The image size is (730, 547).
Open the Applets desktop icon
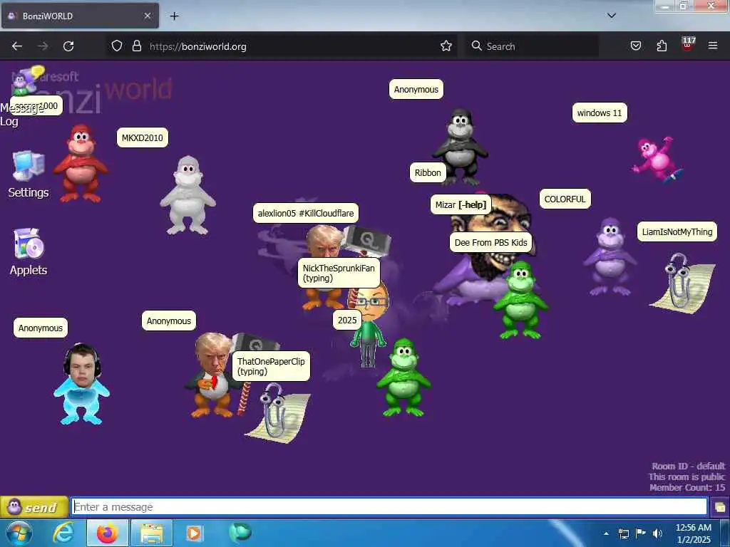point(29,251)
